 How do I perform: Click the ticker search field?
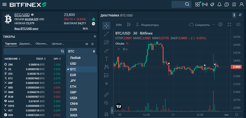click(x=34, y=51)
